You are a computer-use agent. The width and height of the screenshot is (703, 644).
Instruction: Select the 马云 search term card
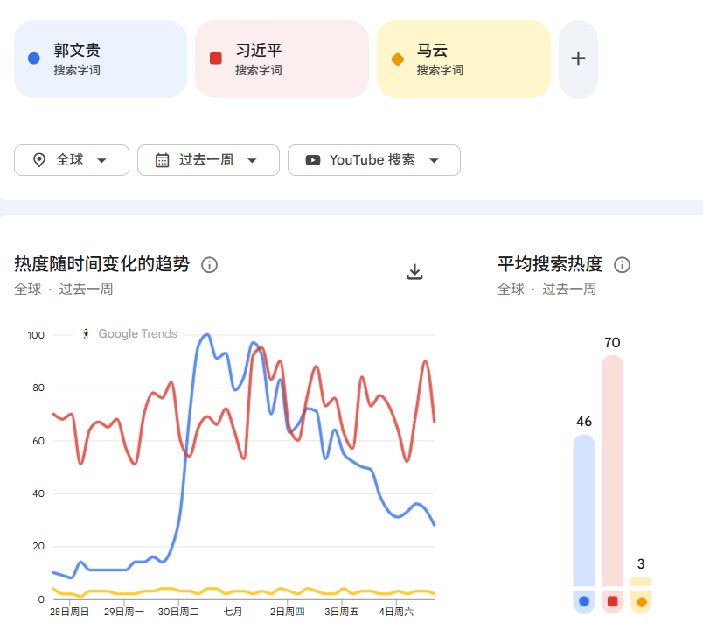463,59
